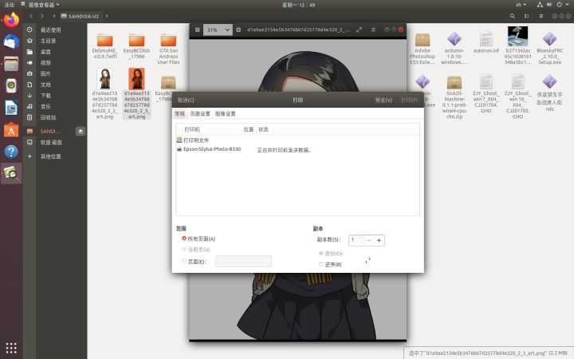Go back in the Files window
The width and height of the screenshot is (574, 359).
coord(31,16)
